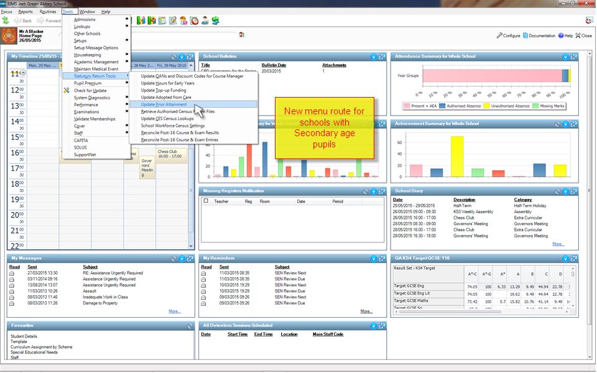This screenshot has width=597, height=373.
Task: Pop out the Missing Registers Notification panel
Action: coord(382,191)
